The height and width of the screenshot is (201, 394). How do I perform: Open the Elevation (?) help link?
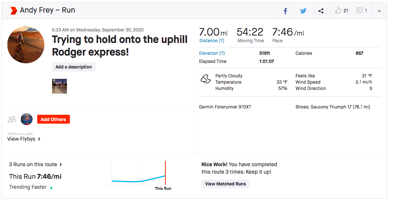pos(212,53)
